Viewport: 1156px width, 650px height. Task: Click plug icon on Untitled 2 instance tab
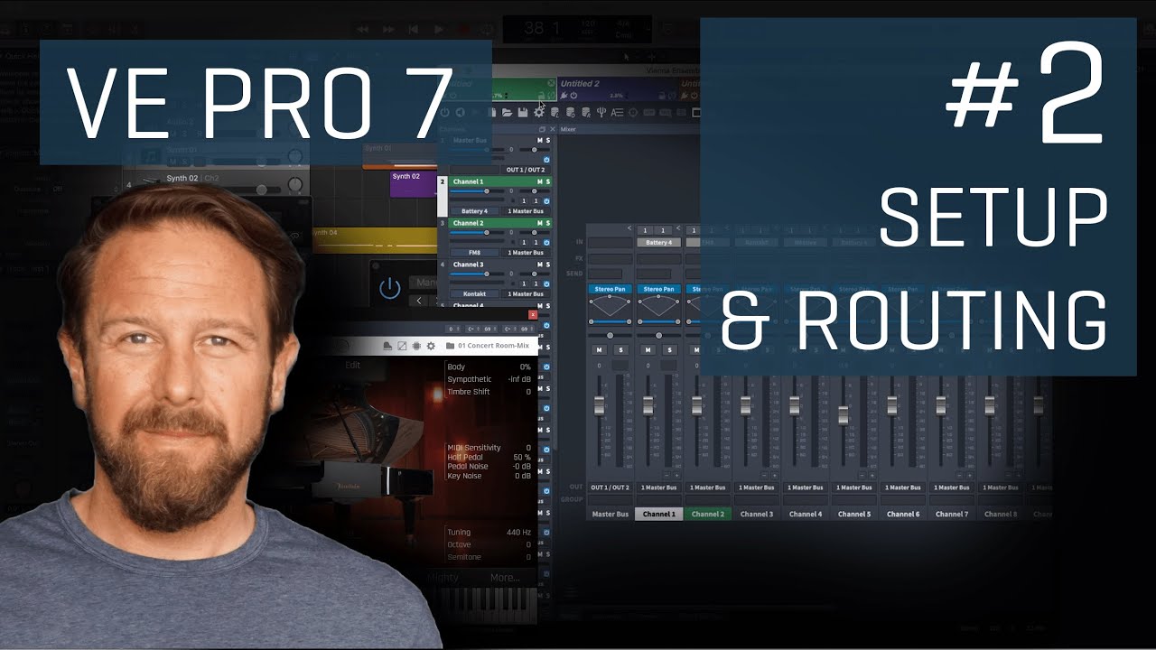(x=564, y=95)
